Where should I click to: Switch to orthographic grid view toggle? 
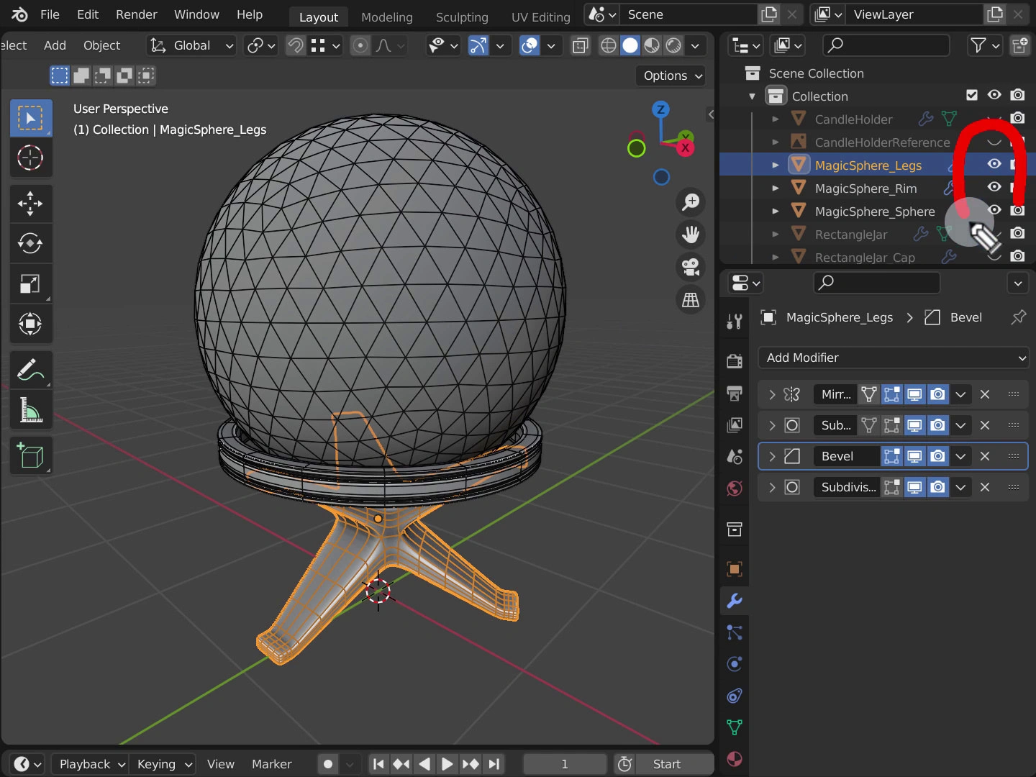pyautogui.click(x=691, y=299)
